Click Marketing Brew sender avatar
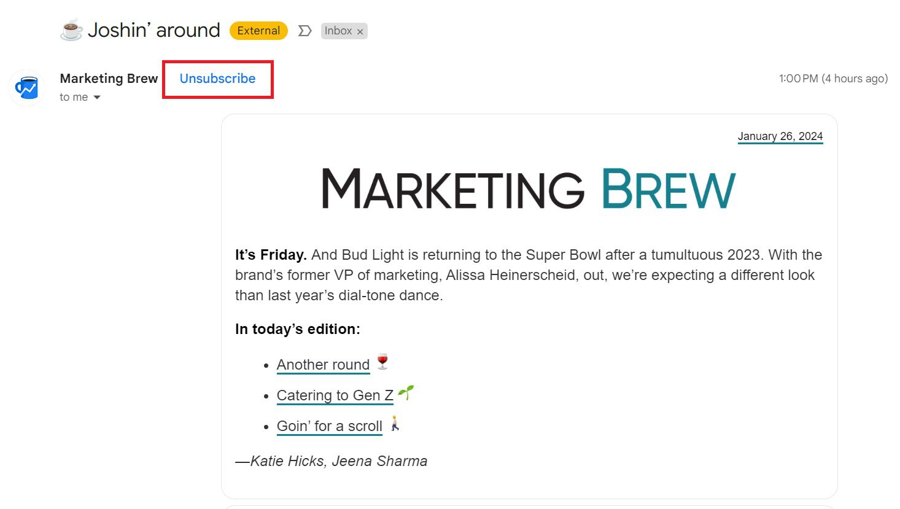The width and height of the screenshot is (900, 509). [26, 87]
